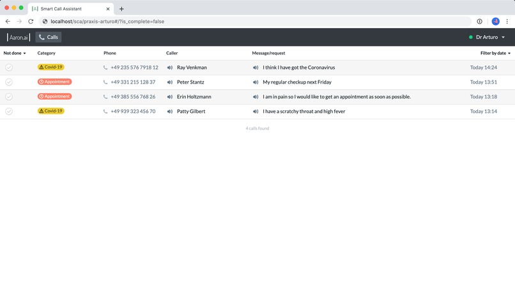Click timestamp Today 13:18
515x289 pixels.
pyautogui.click(x=484, y=97)
